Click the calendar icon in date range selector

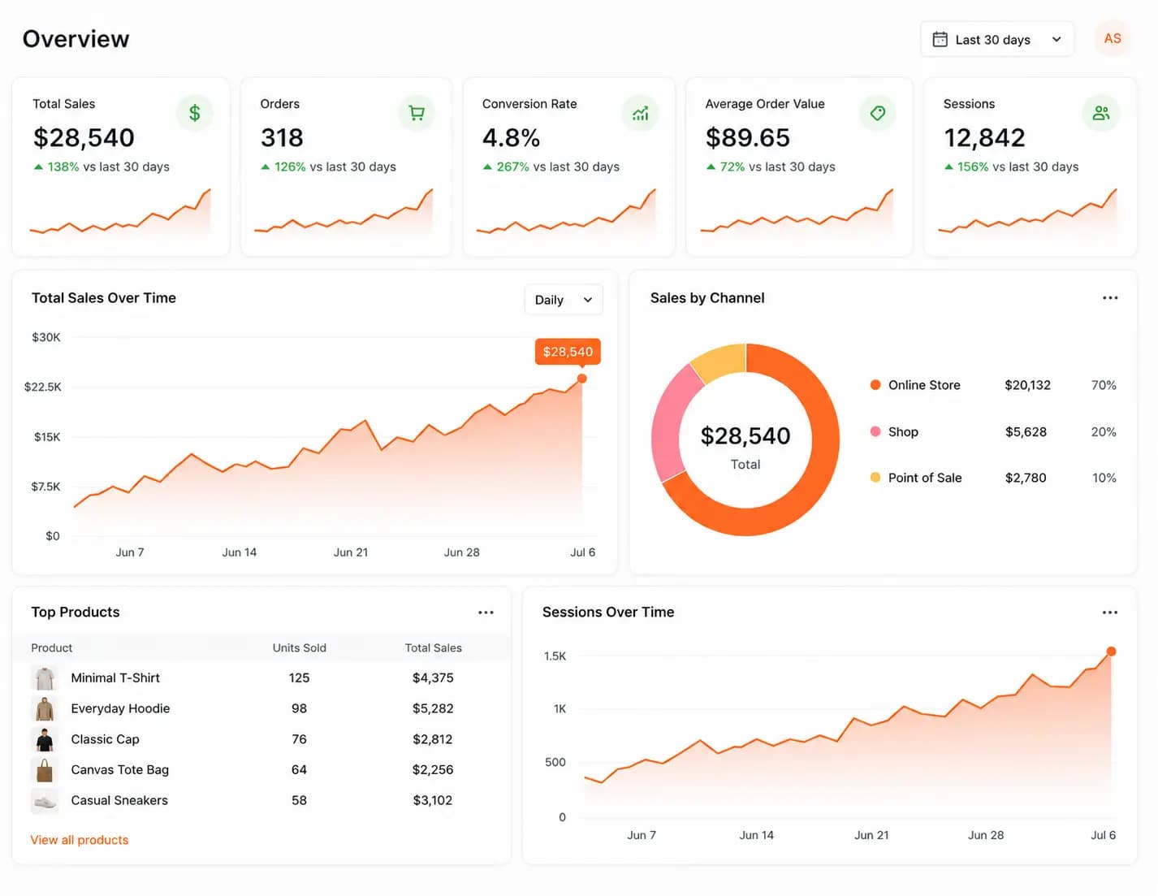[x=940, y=39]
